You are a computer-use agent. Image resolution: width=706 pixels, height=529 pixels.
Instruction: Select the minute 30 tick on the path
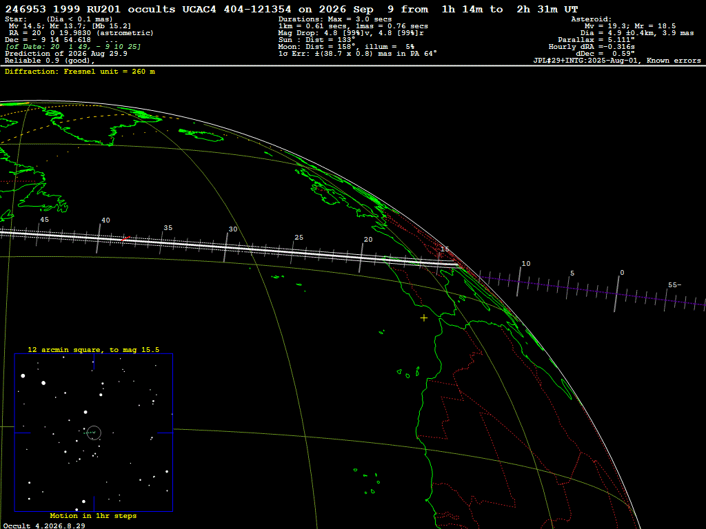tap(226, 247)
